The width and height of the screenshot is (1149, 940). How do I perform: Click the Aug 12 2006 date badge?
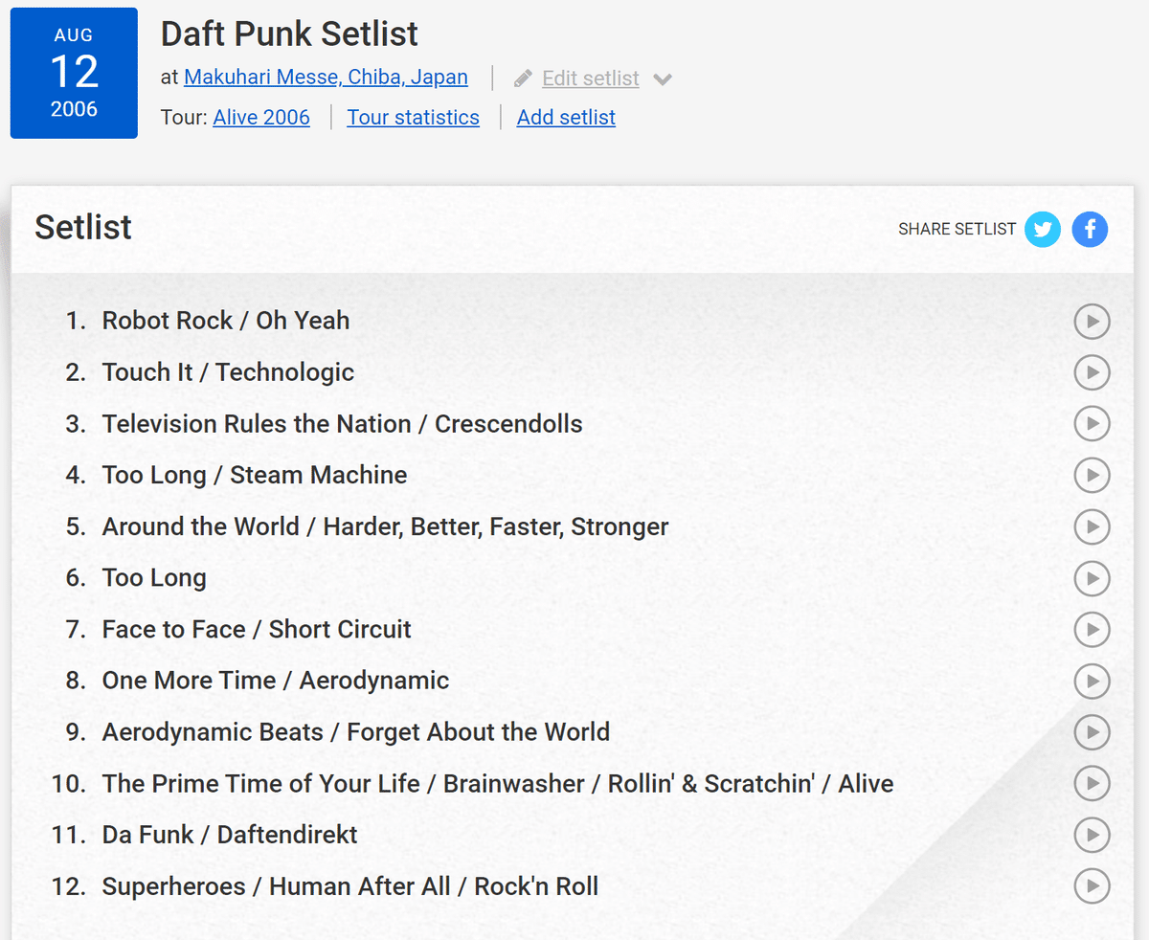point(74,73)
